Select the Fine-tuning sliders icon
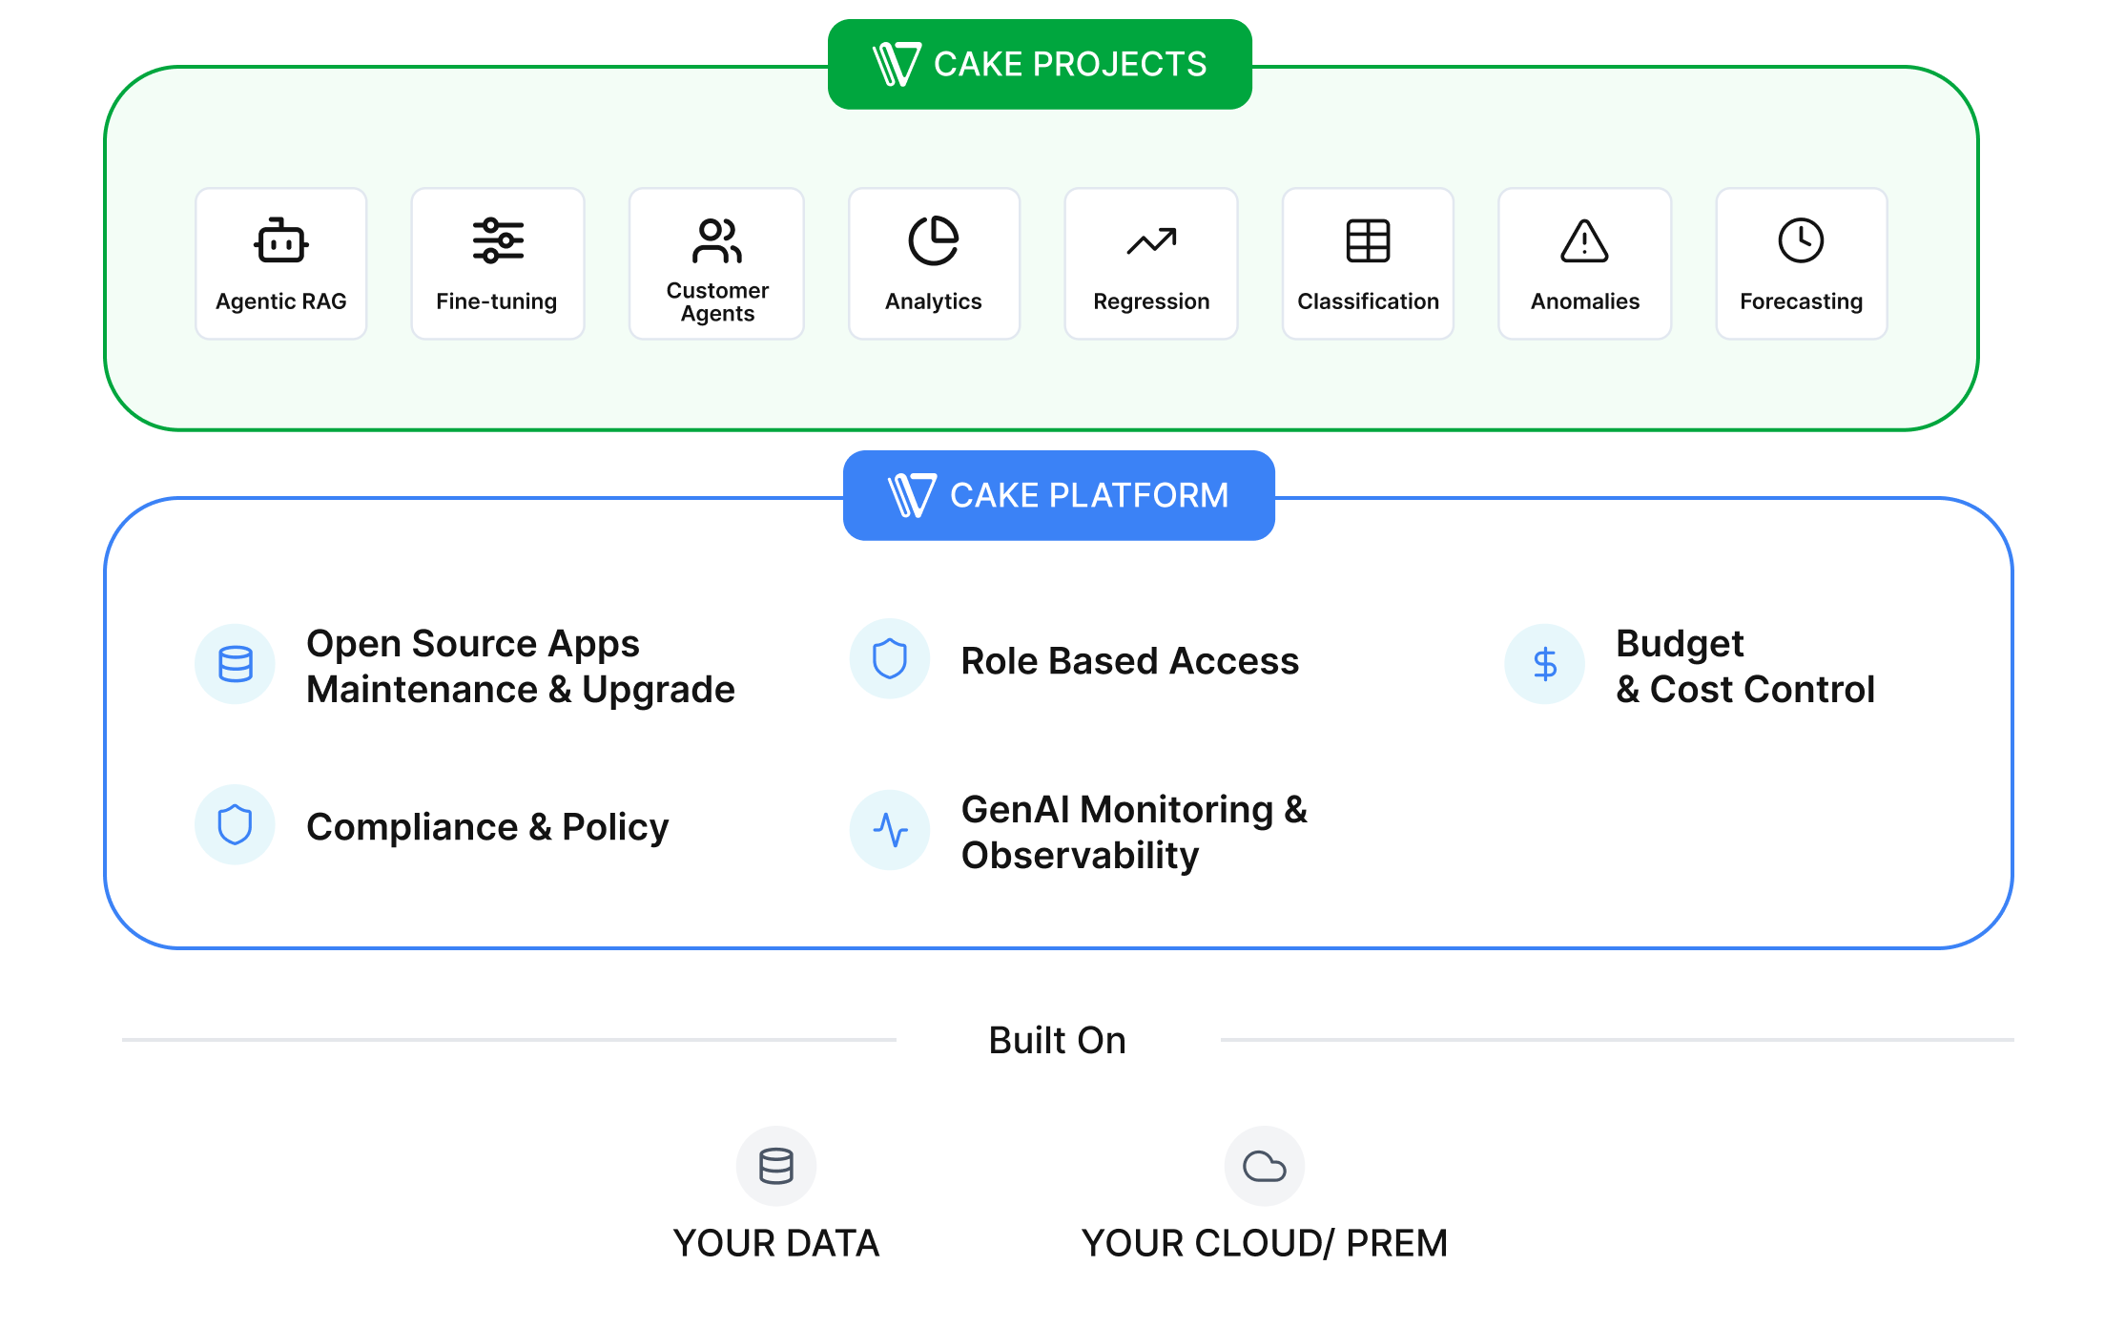This screenshot has height=1328, width=2125. tap(497, 240)
